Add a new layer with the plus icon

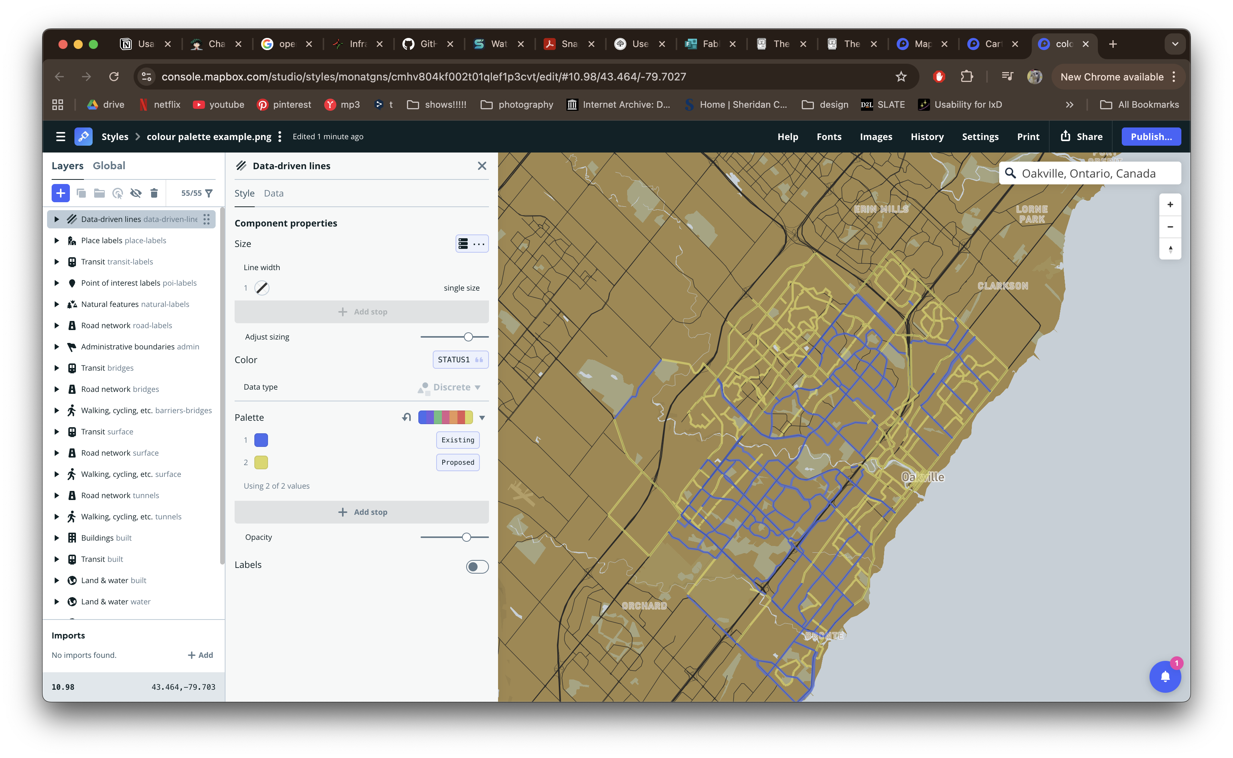click(60, 193)
